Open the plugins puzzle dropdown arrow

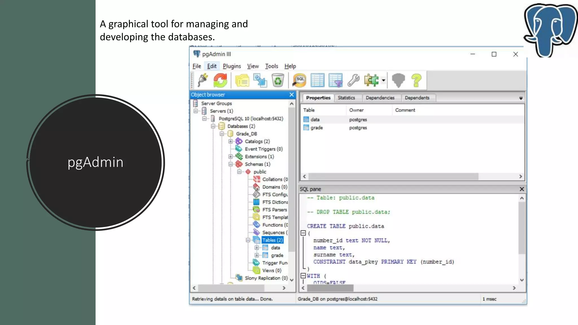point(384,80)
